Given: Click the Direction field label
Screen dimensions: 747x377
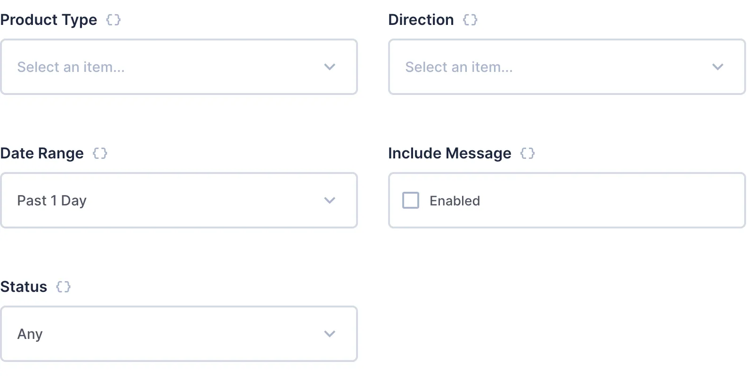Looking at the screenshot, I should (x=421, y=20).
